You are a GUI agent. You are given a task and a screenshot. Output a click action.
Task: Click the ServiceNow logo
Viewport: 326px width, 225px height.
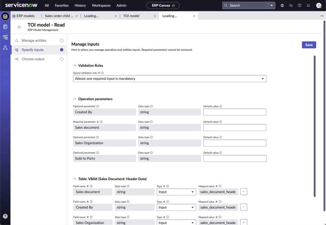click(x=21, y=5)
